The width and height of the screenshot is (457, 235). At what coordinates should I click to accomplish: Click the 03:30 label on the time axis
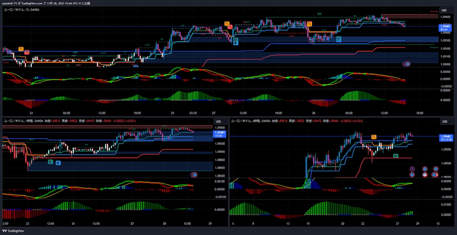pyautogui.click(x=193, y=113)
